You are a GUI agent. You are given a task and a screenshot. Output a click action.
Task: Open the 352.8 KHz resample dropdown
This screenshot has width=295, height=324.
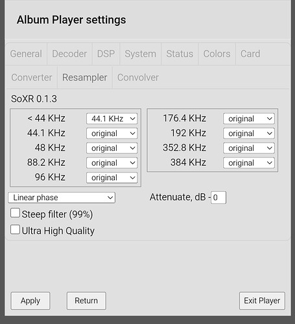tap(249, 148)
